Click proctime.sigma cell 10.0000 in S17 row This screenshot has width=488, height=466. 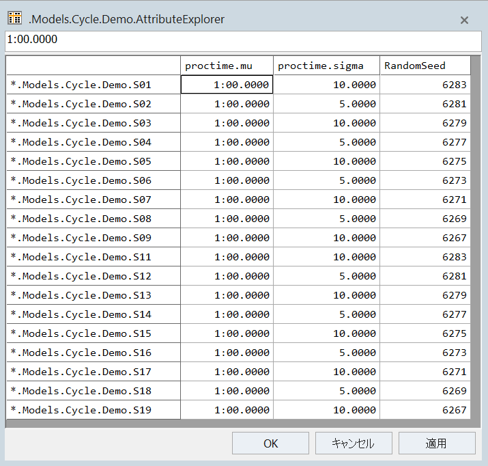pyautogui.click(x=326, y=372)
